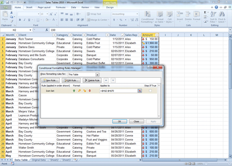Click the Excel Help question mark icon
Image resolution: width=232 pixels, height=166 pixels.
coord(216,7)
